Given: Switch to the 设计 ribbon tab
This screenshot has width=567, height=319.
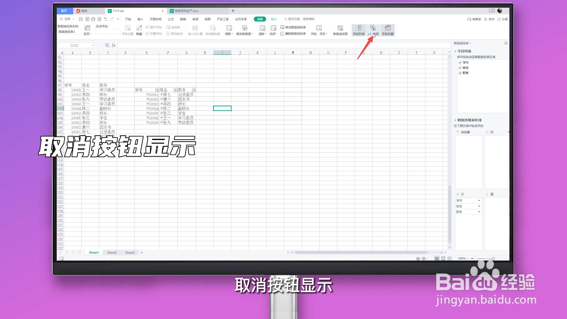Looking at the screenshot, I should 273,19.
